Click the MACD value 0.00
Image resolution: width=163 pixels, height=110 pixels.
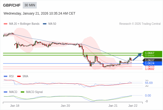(x=148, y=95)
